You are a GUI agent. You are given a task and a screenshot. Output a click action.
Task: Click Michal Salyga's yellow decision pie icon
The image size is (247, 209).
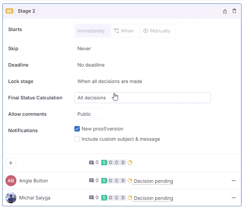tap(130, 198)
